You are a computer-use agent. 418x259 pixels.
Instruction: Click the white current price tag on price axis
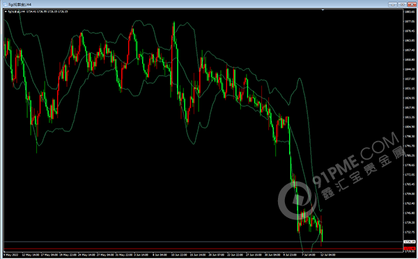(410, 242)
